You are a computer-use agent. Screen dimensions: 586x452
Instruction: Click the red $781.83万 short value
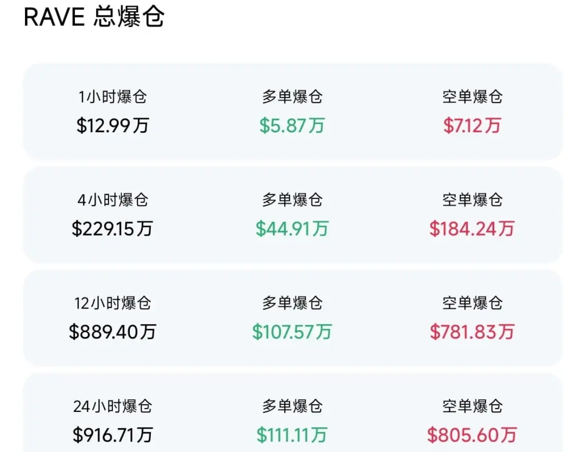[x=472, y=332]
